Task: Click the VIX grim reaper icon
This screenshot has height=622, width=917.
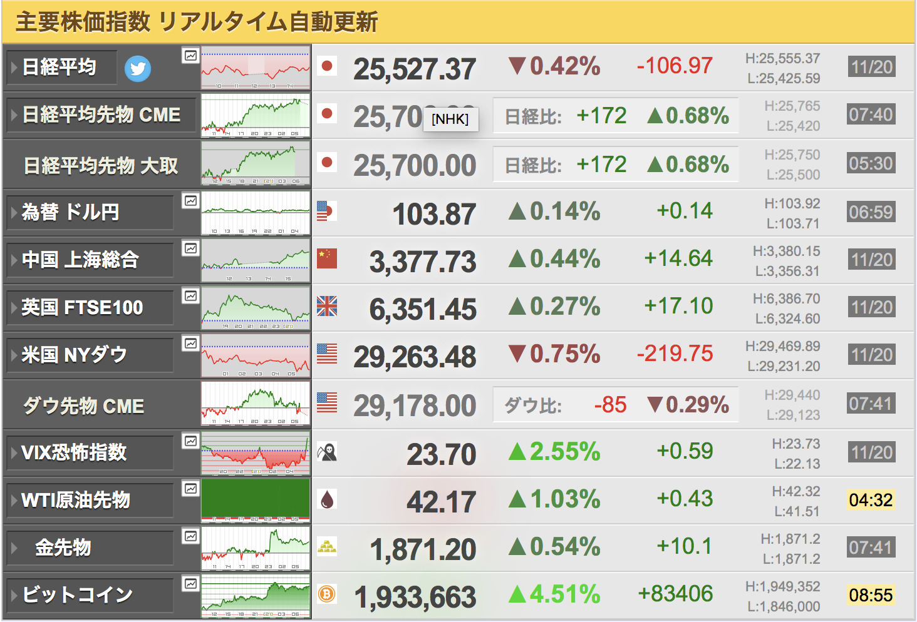Action: (326, 451)
